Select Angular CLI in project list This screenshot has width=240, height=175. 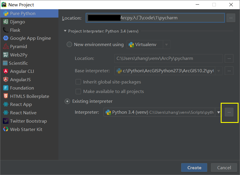point(29,71)
